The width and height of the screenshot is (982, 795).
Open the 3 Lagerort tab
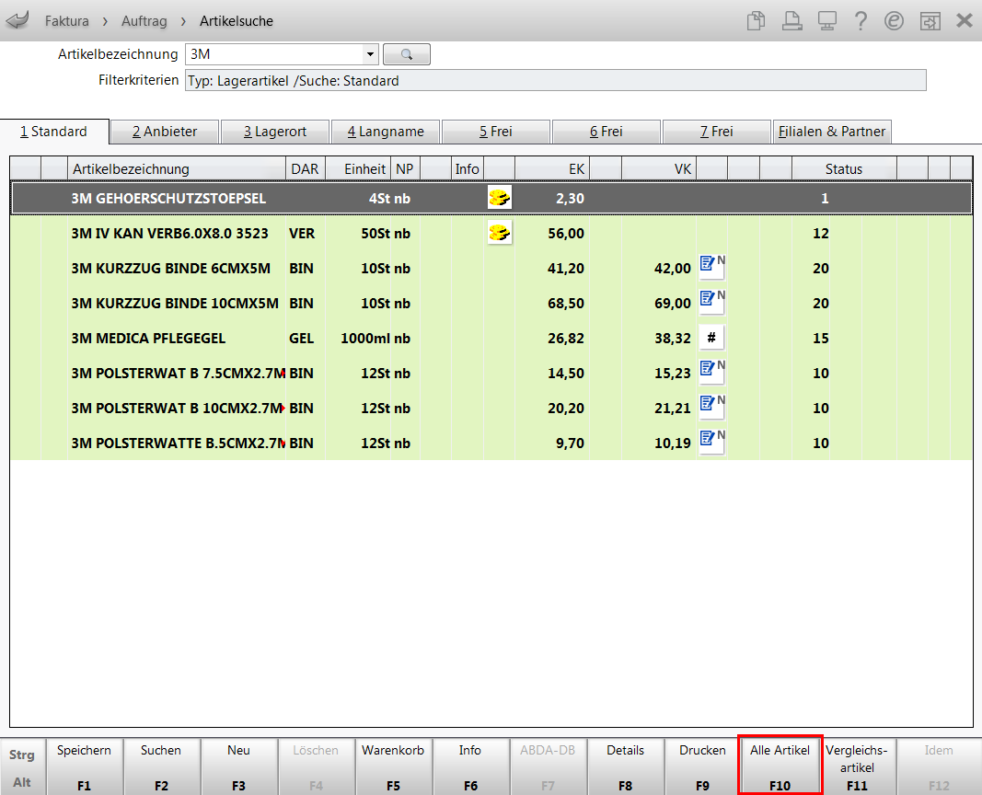point(275,132)
